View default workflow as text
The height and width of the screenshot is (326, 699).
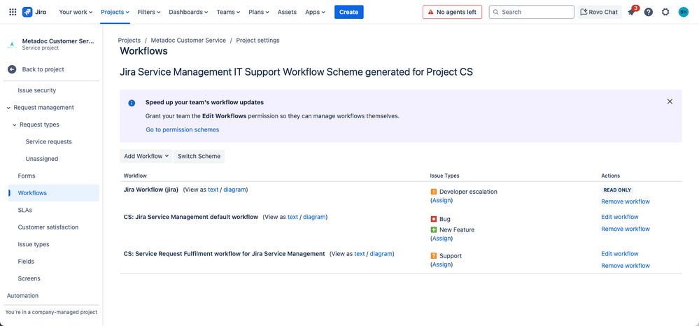coord(293,217)
